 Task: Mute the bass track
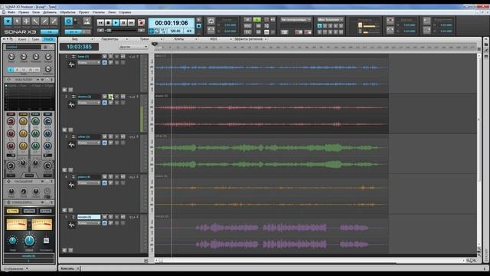coord(105,56)
